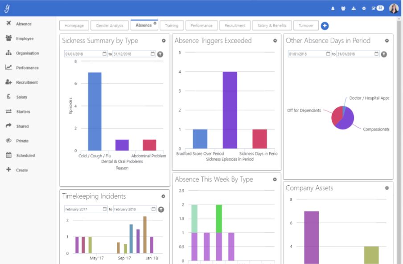403x264 pixels.
Task: Open Company Assets widget settings
Action: (387, 188)
